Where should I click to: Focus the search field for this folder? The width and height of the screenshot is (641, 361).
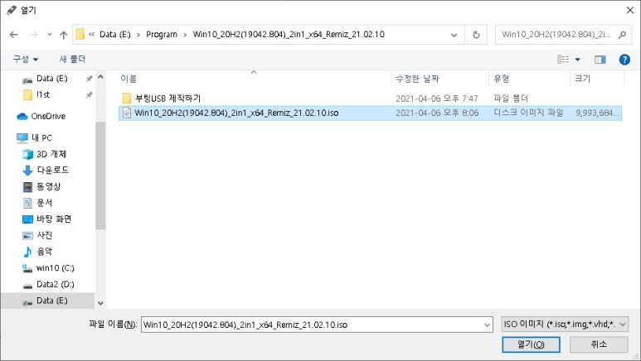(x=561, y=35)
